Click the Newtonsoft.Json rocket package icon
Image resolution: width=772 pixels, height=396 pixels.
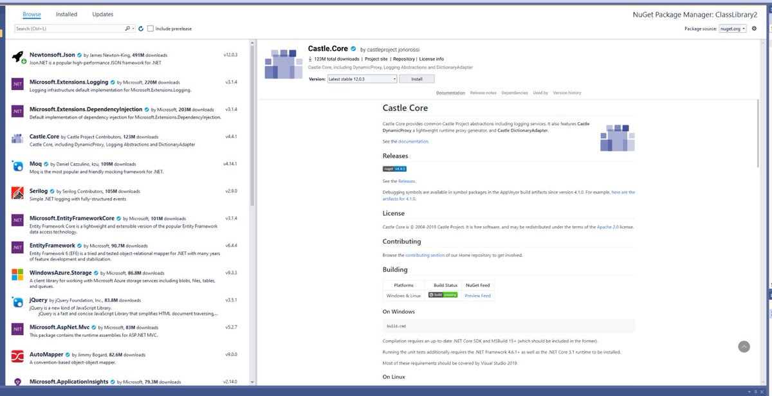coord(18,57)
